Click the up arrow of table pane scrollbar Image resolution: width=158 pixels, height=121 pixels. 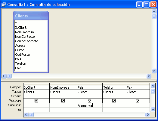(154, 12)
